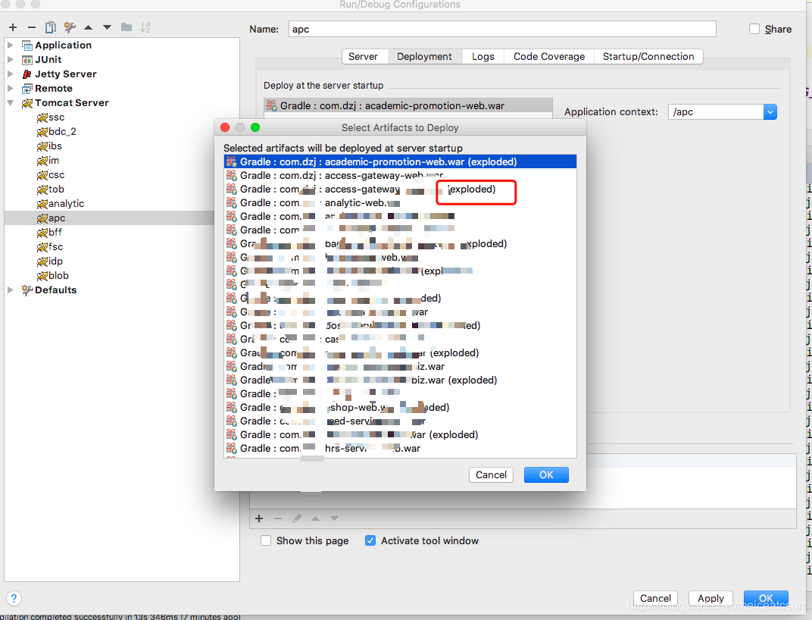Copy configuration icon in toolbar
This screenshot has width=812, height=620.
pyautogui.click(x=50, y=27)
